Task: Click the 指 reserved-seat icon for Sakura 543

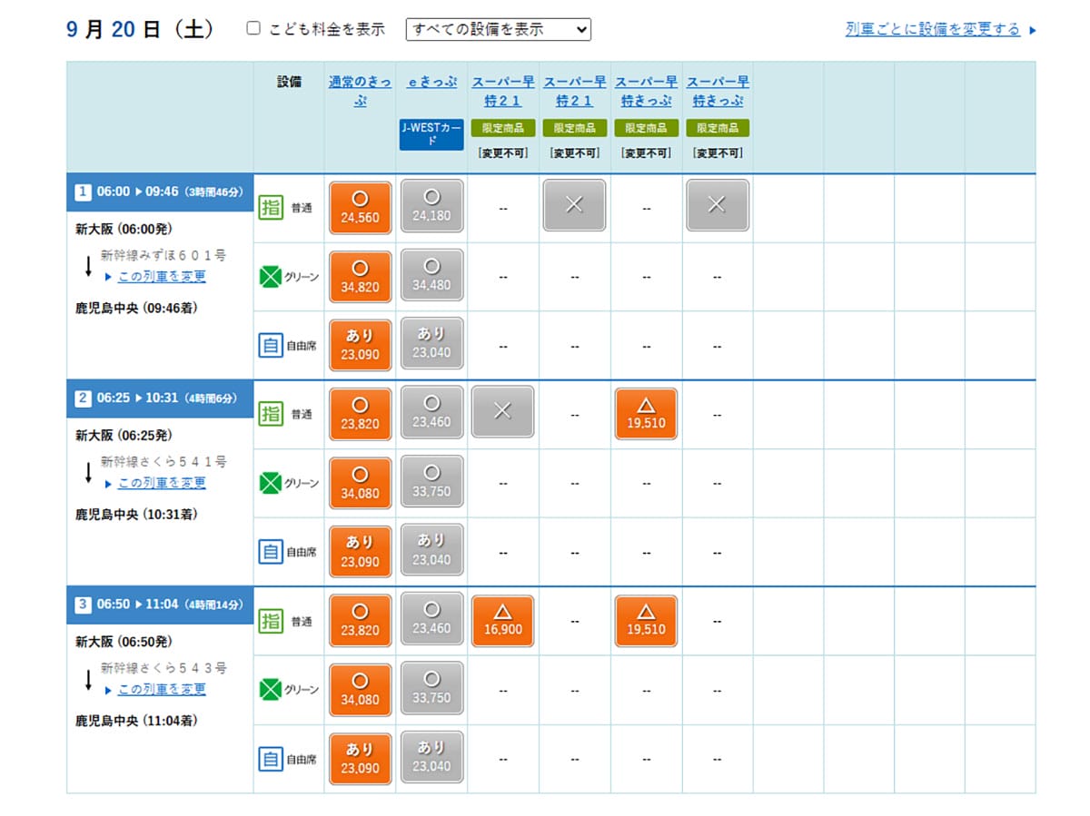Action: [x=271, y=621]
